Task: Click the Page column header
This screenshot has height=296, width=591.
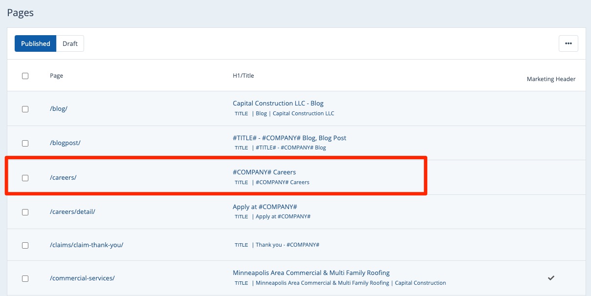Action: tap(56, 76)
